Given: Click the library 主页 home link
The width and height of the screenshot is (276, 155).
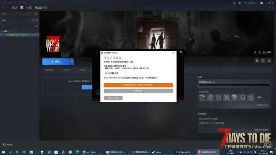Looking at the screenshot, I should (4, 14).
